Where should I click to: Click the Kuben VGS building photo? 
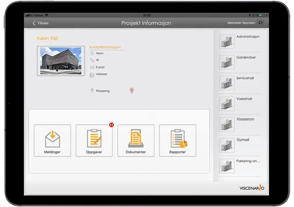(x=61, y=61)
